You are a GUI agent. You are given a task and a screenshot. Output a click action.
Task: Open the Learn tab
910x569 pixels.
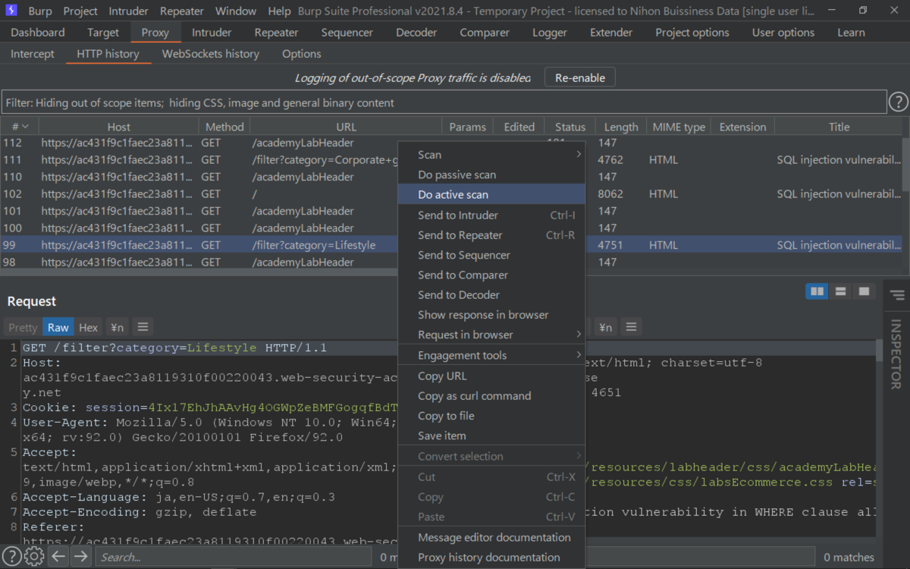coord(851,33)
